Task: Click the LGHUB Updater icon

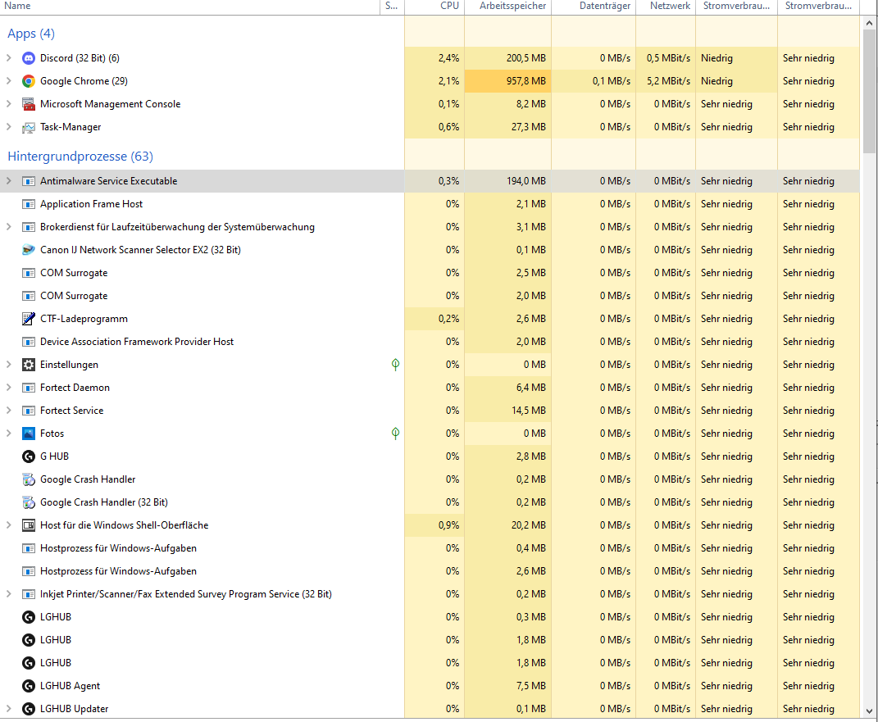Action: pyautogui.click(x=28, y=709)
